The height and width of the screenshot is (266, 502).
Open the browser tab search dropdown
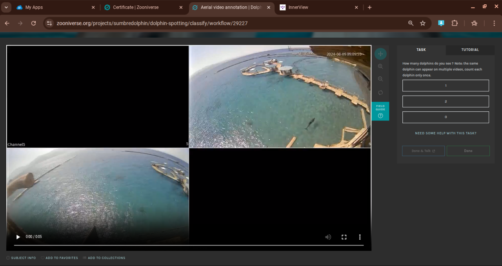click(x=6, y=7)
